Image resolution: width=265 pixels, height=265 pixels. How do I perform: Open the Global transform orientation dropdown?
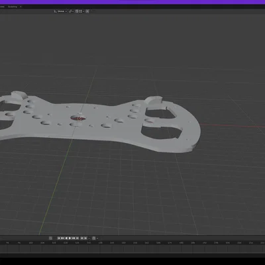(x=60, y=11)
